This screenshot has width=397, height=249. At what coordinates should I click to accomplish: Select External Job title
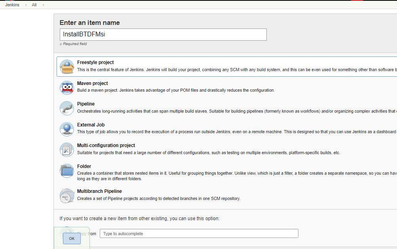tap(91, 125)
